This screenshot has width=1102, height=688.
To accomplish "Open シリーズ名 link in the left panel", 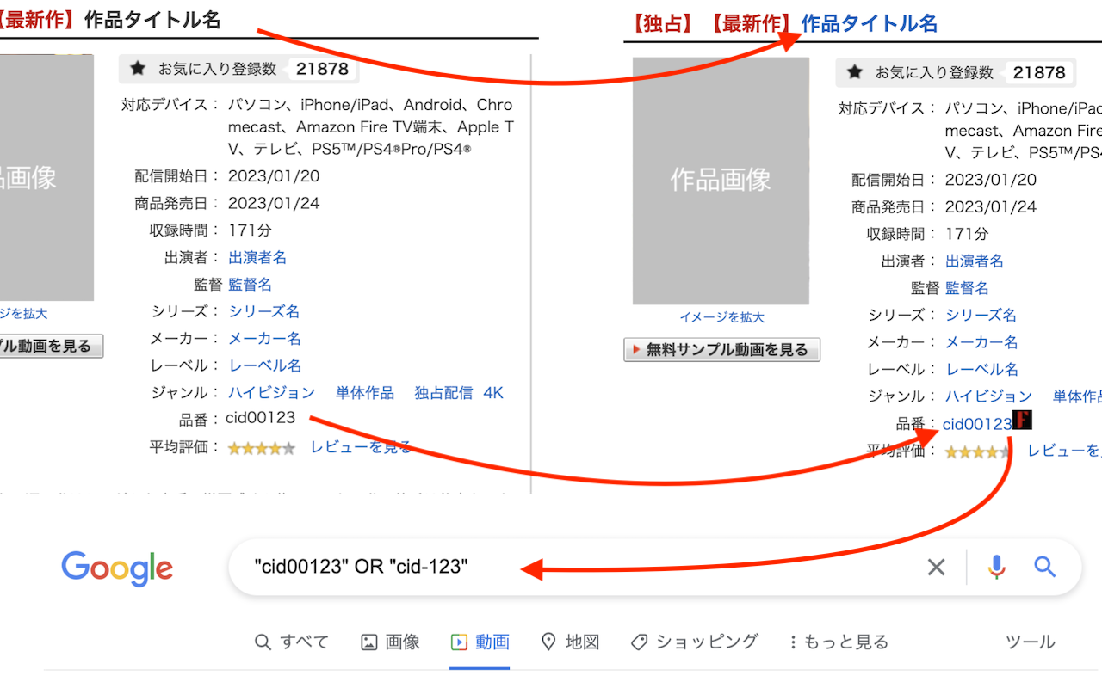I will [264, 311].
